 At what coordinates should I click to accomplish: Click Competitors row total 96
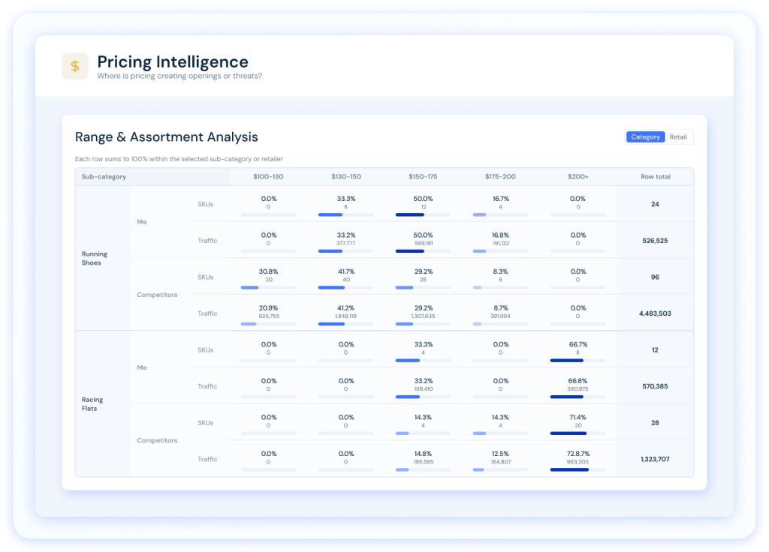coord(655,277)
